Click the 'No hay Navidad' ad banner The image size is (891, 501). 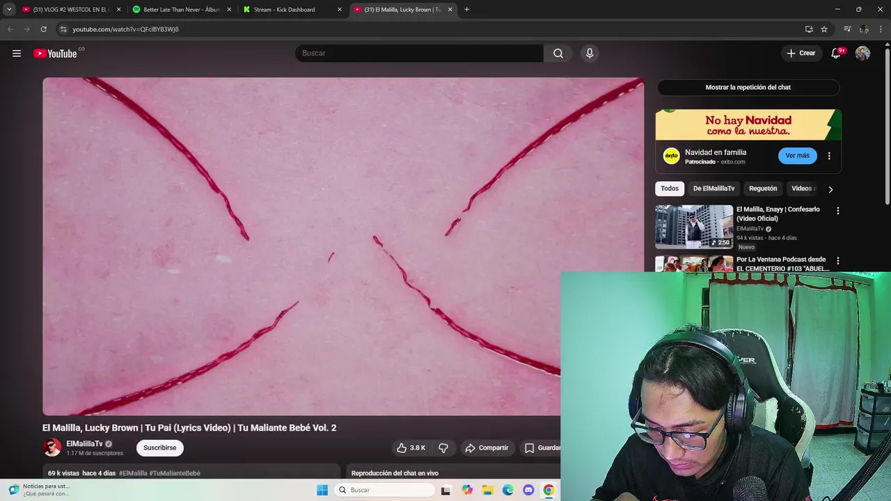(x=748, y=125)
